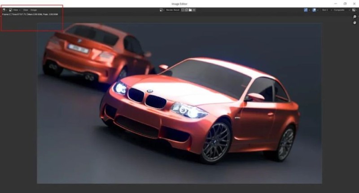The width and height of the screenshot is (359, 193).
Task: Click the open image folder icon
Action: click(190, 9)
